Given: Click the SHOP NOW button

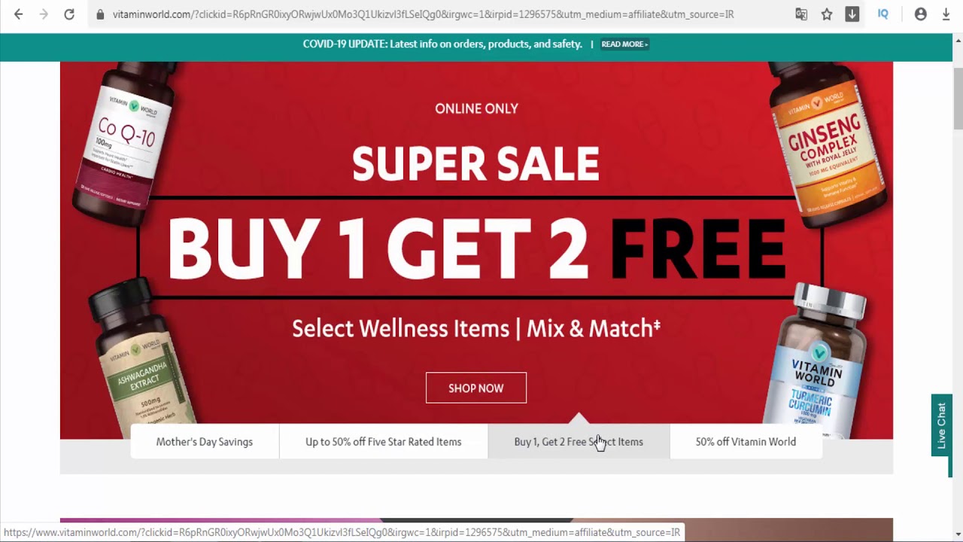Looking at the screenshot, I should pos(476,388).
